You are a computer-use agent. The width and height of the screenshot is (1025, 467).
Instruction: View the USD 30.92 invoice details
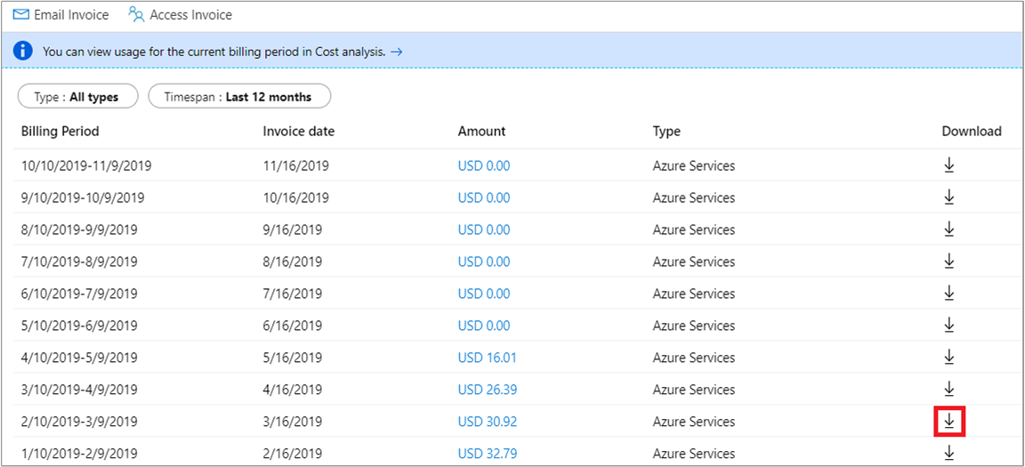pyautogui.click(x=487, y=422)
